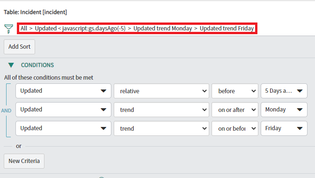The height and width of the screenshot is (178, 315).
Task: Open the third row Updated field dropdown
Action: 63,128
